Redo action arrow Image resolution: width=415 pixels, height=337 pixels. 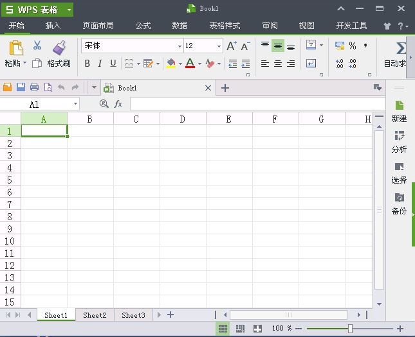75,87
